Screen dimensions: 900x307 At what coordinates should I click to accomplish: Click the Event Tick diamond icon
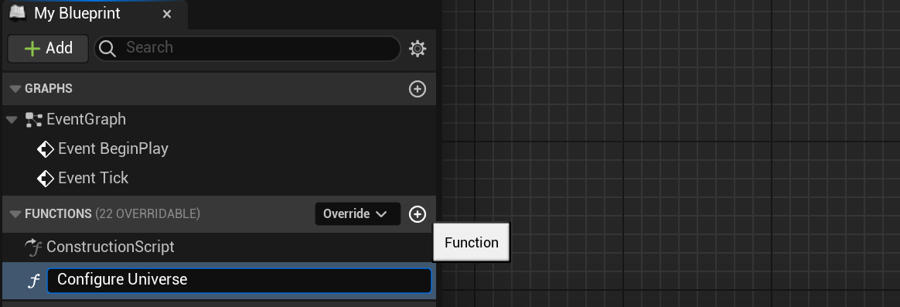46,179
